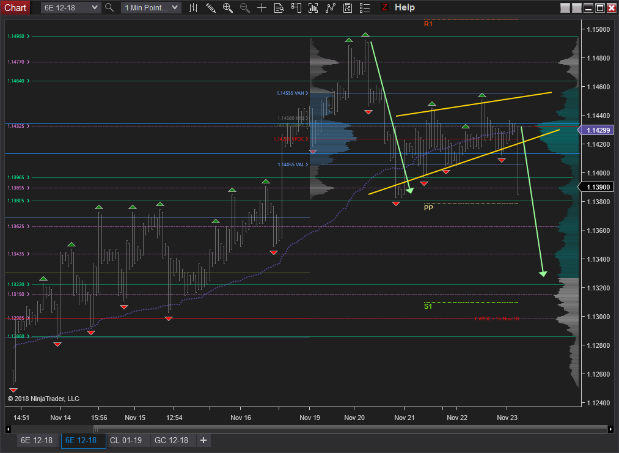The width and height of the screenshot is (619, 453).
Task: Click the zoom out magnifier icon
Action: [x=245, y=7]
